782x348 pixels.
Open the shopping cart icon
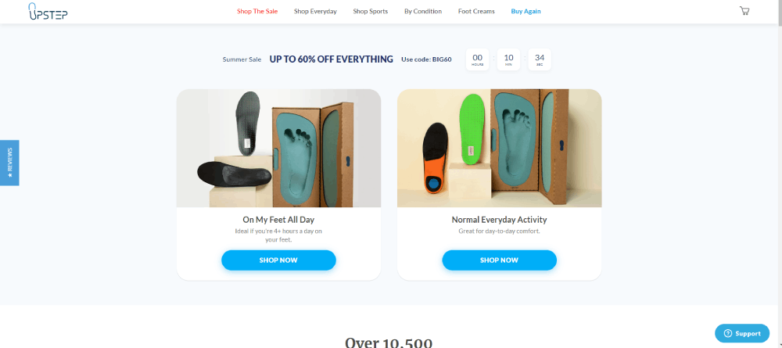click(x=744, y=10)
